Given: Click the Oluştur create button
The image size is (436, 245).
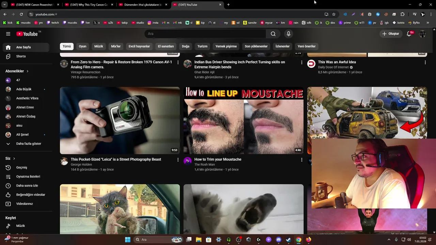Looking at the screenshot, I should click(390, 34).
